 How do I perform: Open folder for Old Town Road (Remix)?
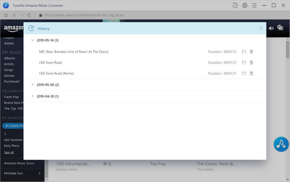[x=244, y=73]
